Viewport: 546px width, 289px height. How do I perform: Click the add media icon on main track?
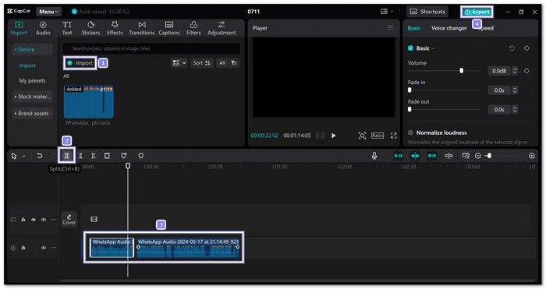coord(94,219)
